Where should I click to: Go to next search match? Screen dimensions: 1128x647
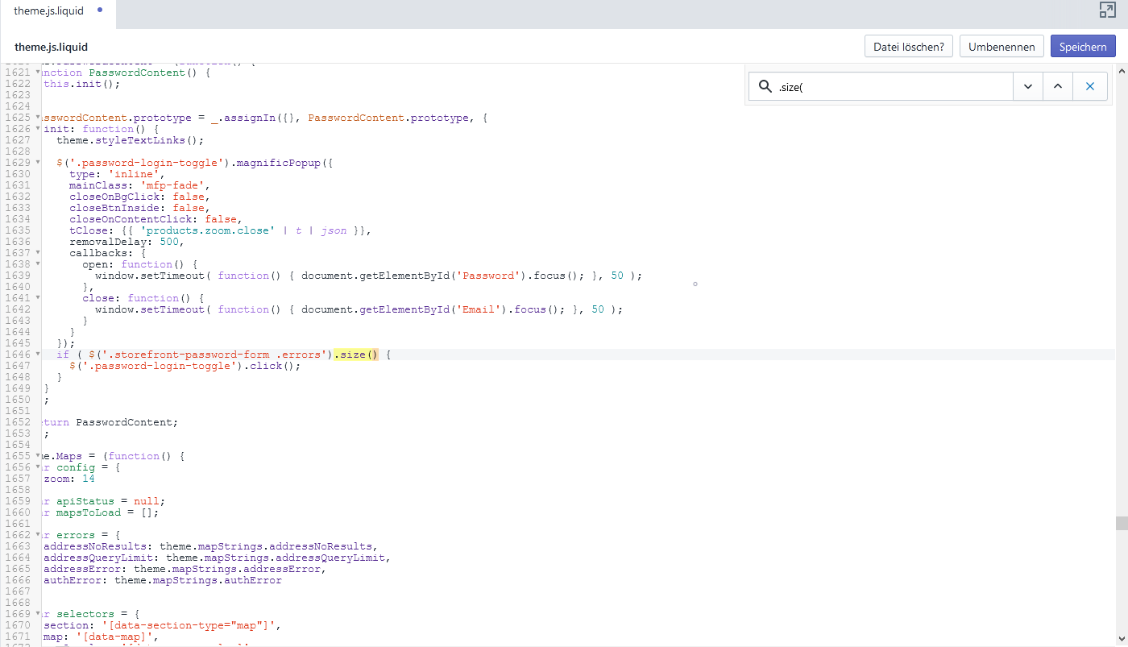pyautogui.click(x=1028, y=86)
